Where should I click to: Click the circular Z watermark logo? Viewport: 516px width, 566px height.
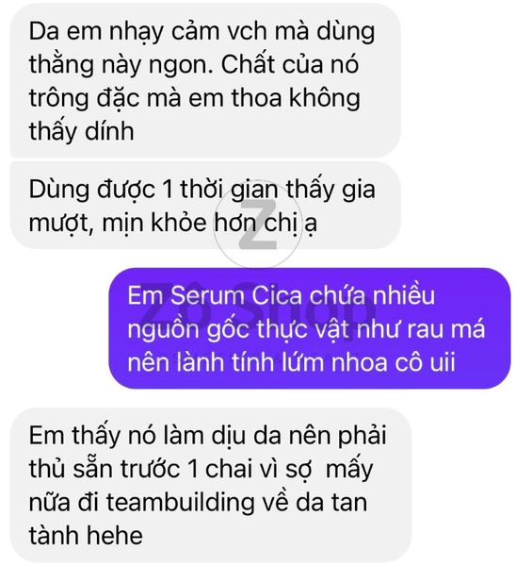258,225
